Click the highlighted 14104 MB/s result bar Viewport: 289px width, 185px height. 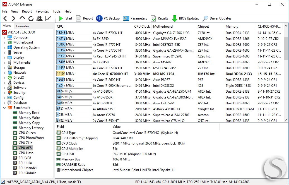74,74
